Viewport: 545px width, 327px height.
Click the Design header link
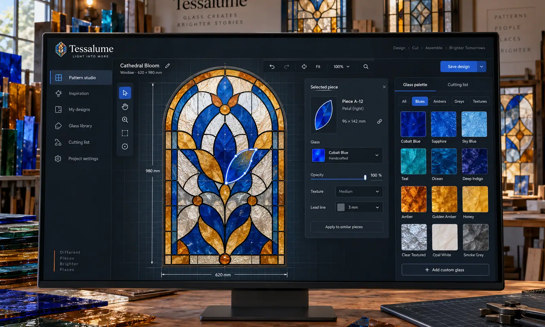pyautogui.click(x=399, y=48)
